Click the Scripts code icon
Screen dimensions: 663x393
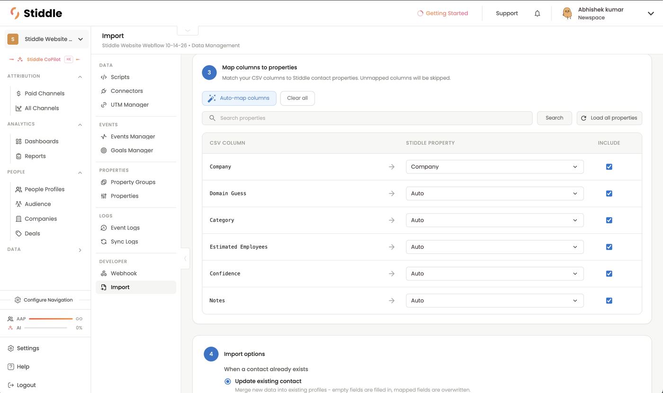(104, 77)
